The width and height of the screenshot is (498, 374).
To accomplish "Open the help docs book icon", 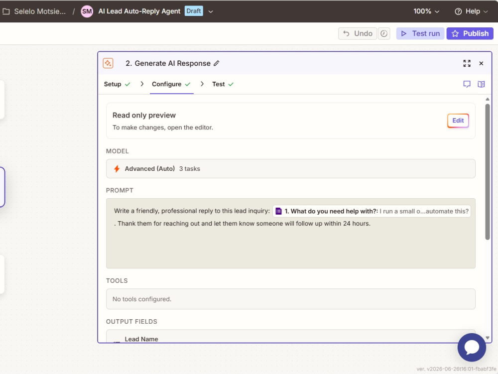I will (x=481, y=84).
